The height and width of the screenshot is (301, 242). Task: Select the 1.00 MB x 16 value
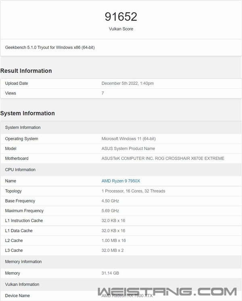[114, 240]
